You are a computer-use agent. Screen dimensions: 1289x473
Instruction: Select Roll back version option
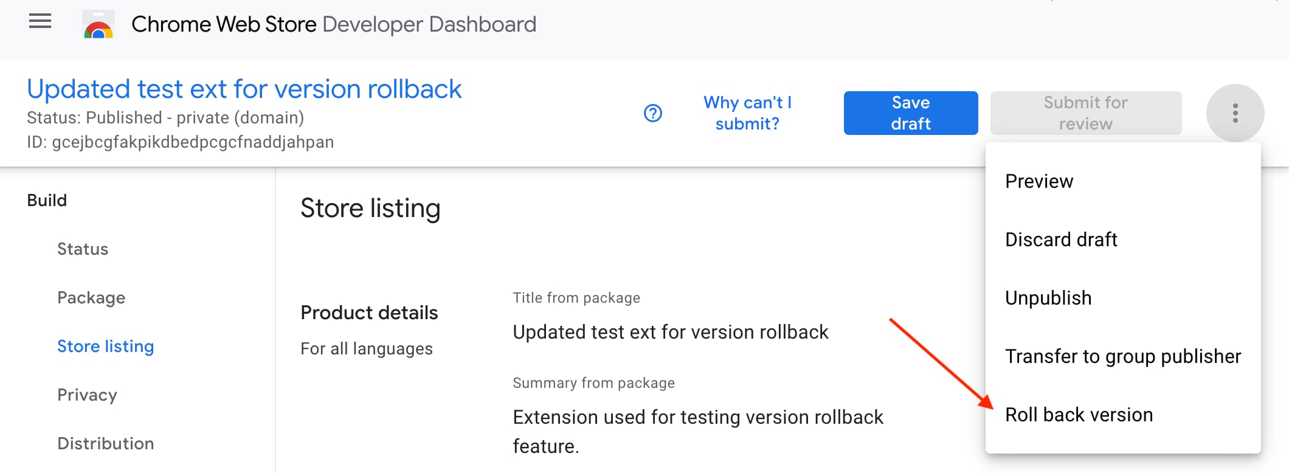click(x=1079, y=415)
